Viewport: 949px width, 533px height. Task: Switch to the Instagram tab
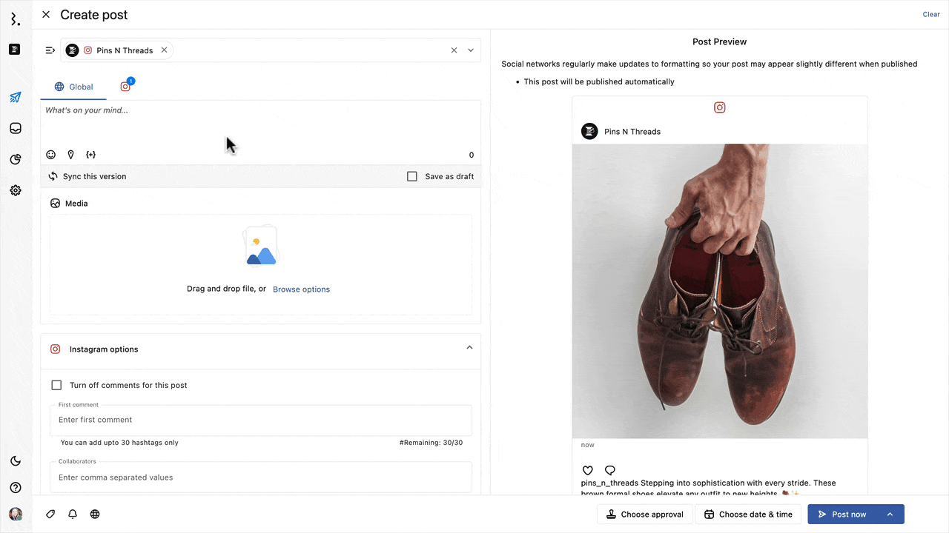pos(125,87)
